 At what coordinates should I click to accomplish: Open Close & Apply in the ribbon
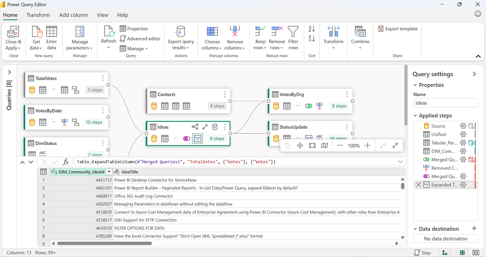pyautogui.click(x=13, y=38)
